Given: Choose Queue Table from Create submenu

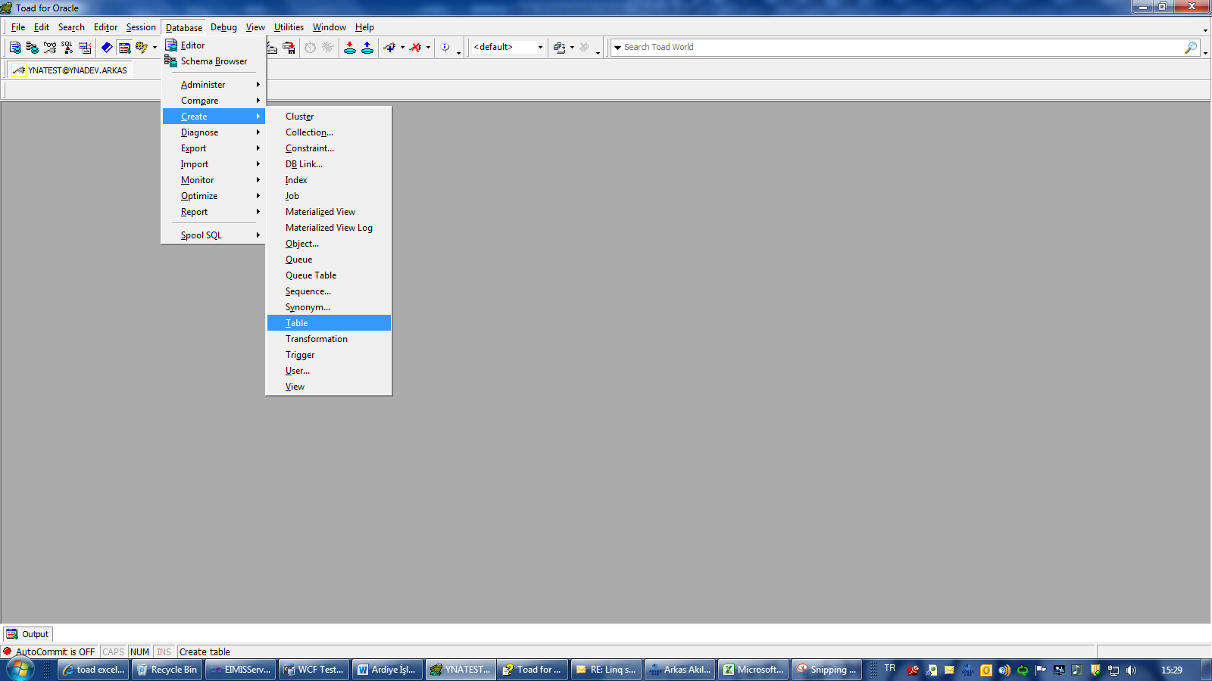Looking at the screenshot, I should [x=329, y=275].
